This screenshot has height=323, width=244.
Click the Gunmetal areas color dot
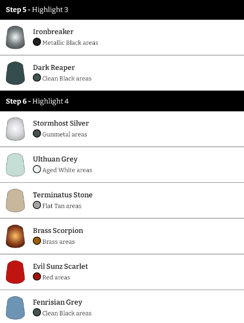pyautogui.click(x=37, y=134)
